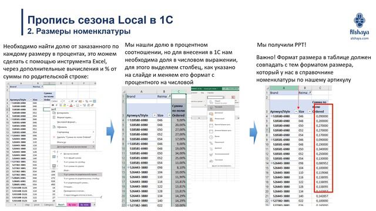Screen dimensions: 376x211
Task: Switch to the Лист1 sheet tab
Action: coord(61,205)
